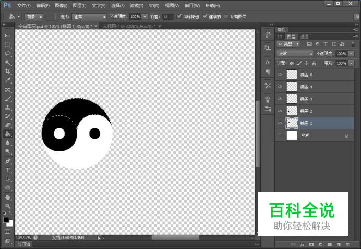Open the Paragraph panel icon
The image size is (361, 249).
[268, 72]
